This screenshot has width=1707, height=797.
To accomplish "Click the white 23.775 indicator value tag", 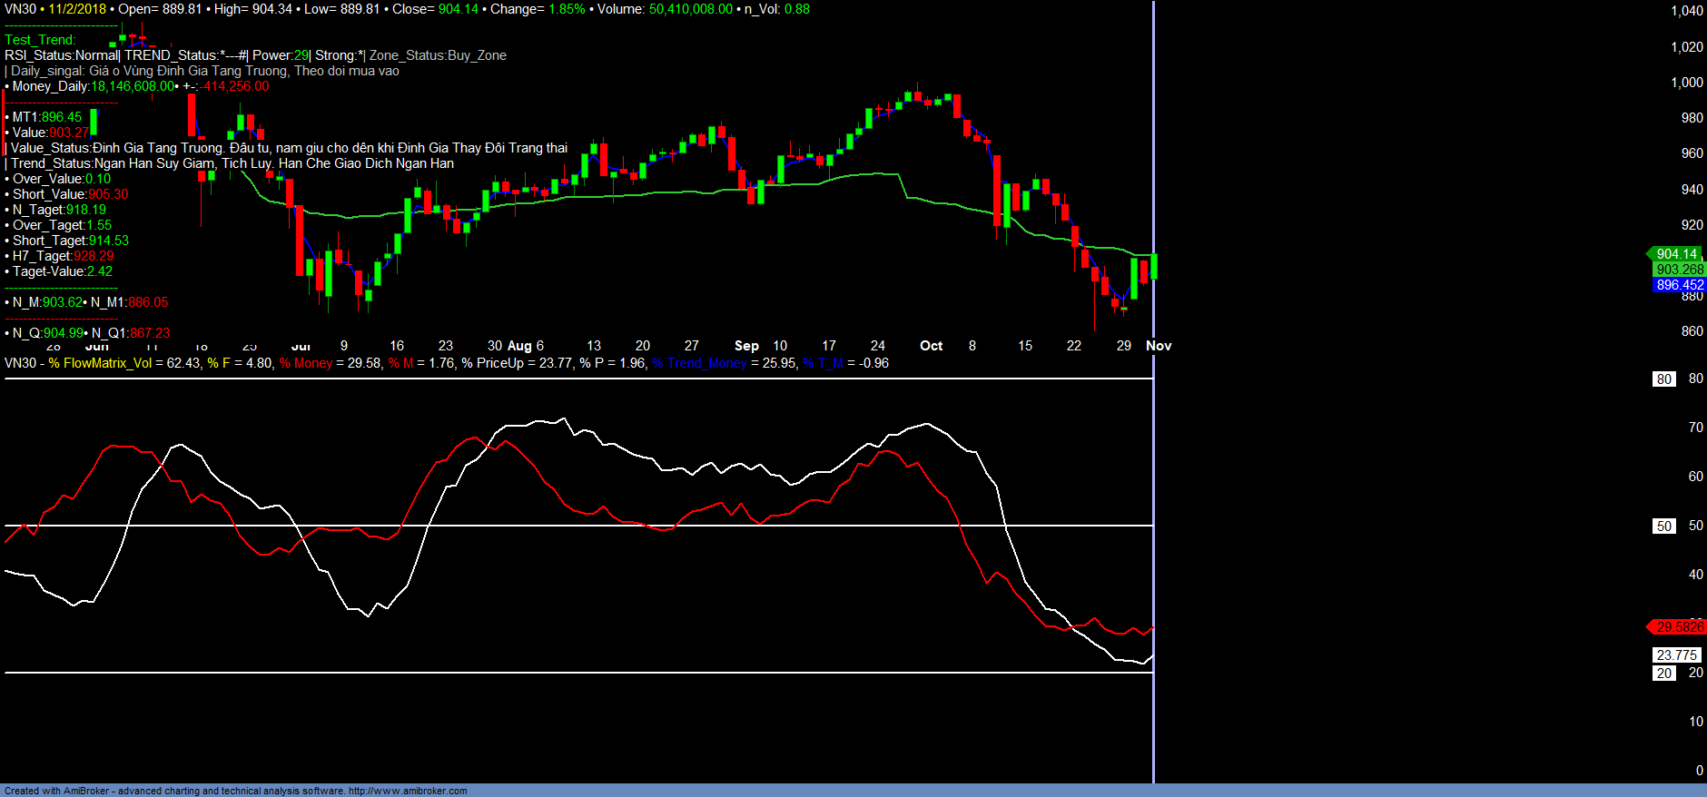I will tap(1676, 655).
